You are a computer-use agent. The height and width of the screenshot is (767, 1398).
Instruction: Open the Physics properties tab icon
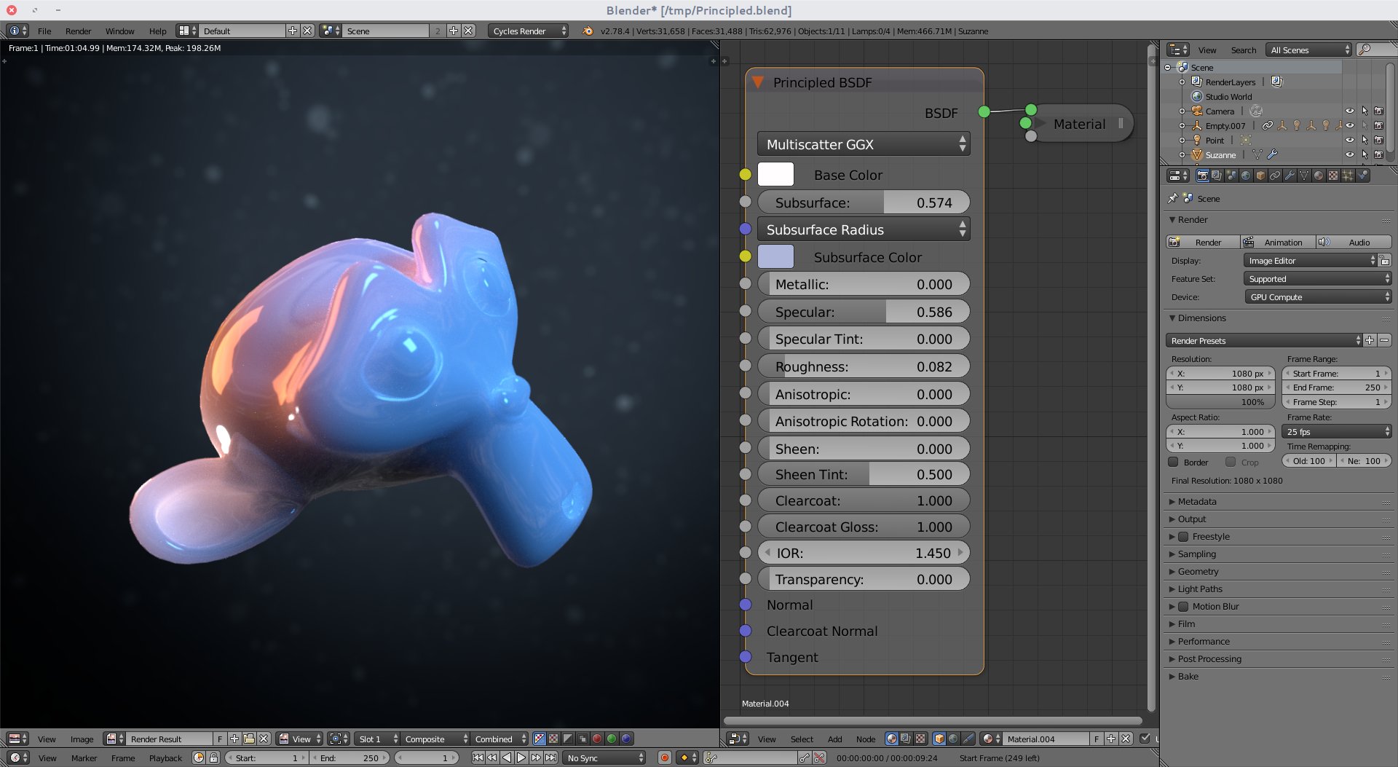1362,176
